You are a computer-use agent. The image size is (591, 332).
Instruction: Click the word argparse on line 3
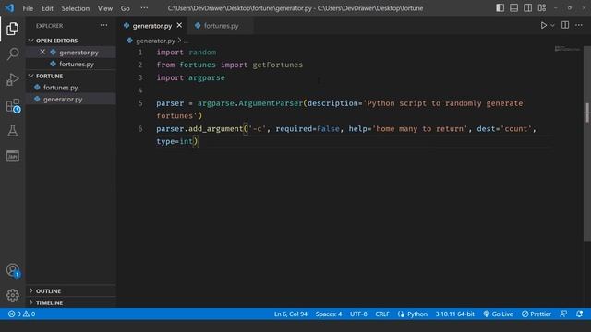click(x=207, y=77)
